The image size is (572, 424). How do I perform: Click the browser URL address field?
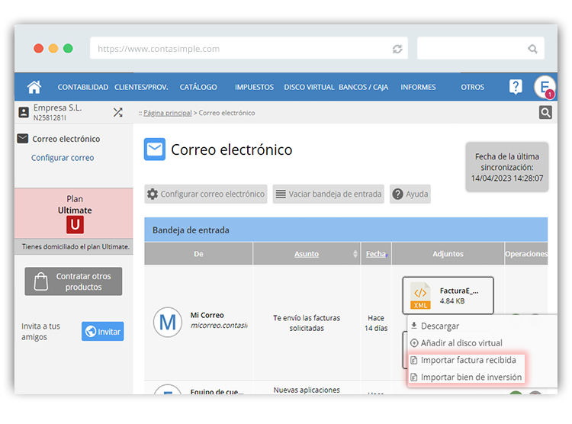click(249, 48)
